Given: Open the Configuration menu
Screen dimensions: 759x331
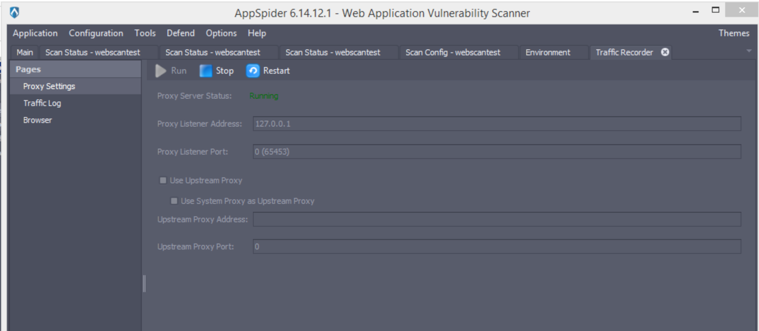Looking at the screenshot, I should (x=96, y=33).
